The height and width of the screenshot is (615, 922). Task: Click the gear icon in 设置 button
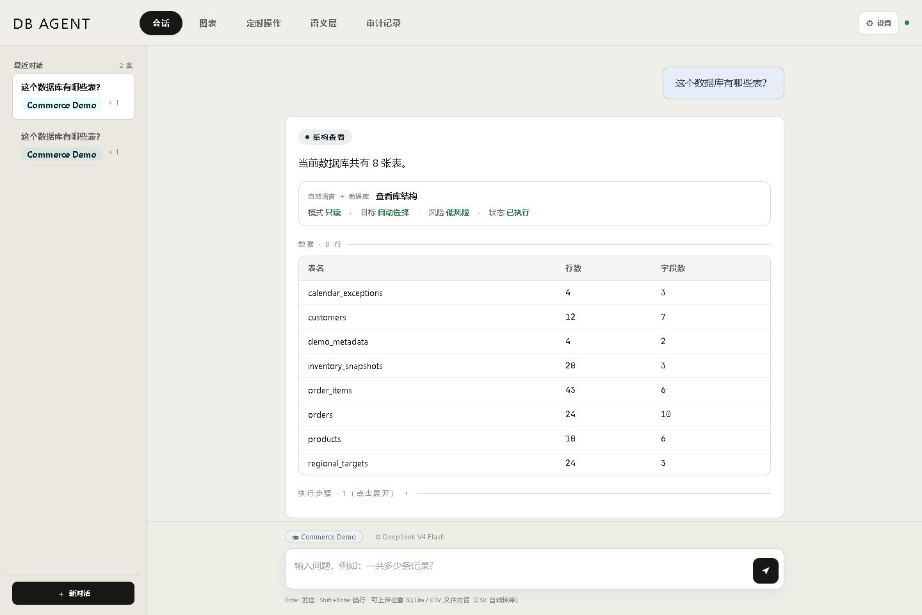click(x=869, y=23)
